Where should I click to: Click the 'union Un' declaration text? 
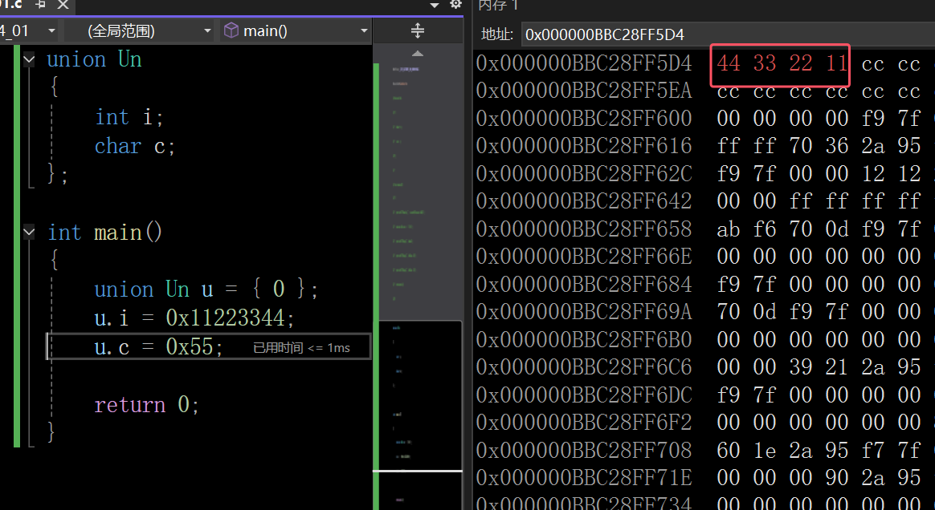point(94,59)
